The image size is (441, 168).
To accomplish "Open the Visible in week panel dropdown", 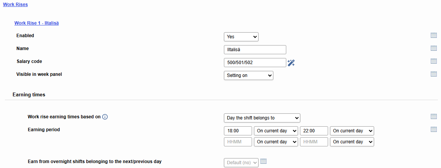I will 249,75.
